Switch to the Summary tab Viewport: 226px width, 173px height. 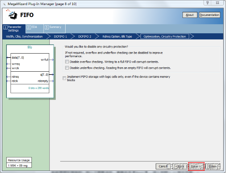(55, 29)
